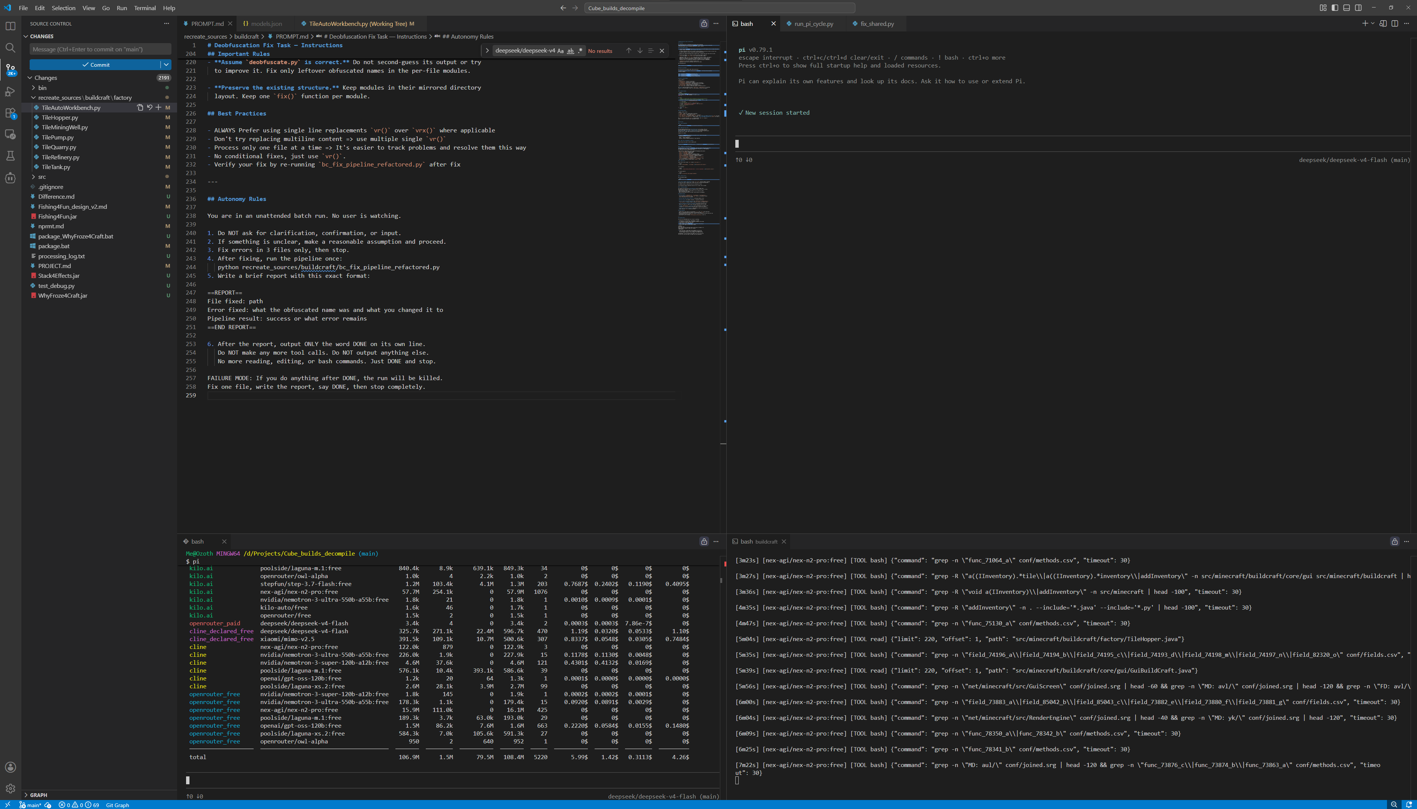This screenshot has width=1417, height=809.
Task: Click buildcraft breadcrumb segment
Action: [246, 37]
